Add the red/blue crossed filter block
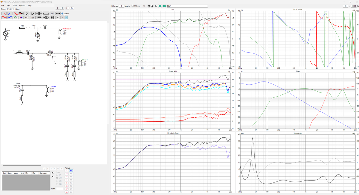Image resolution: width=359 pixels, height=195 pixels. (21, 18)
